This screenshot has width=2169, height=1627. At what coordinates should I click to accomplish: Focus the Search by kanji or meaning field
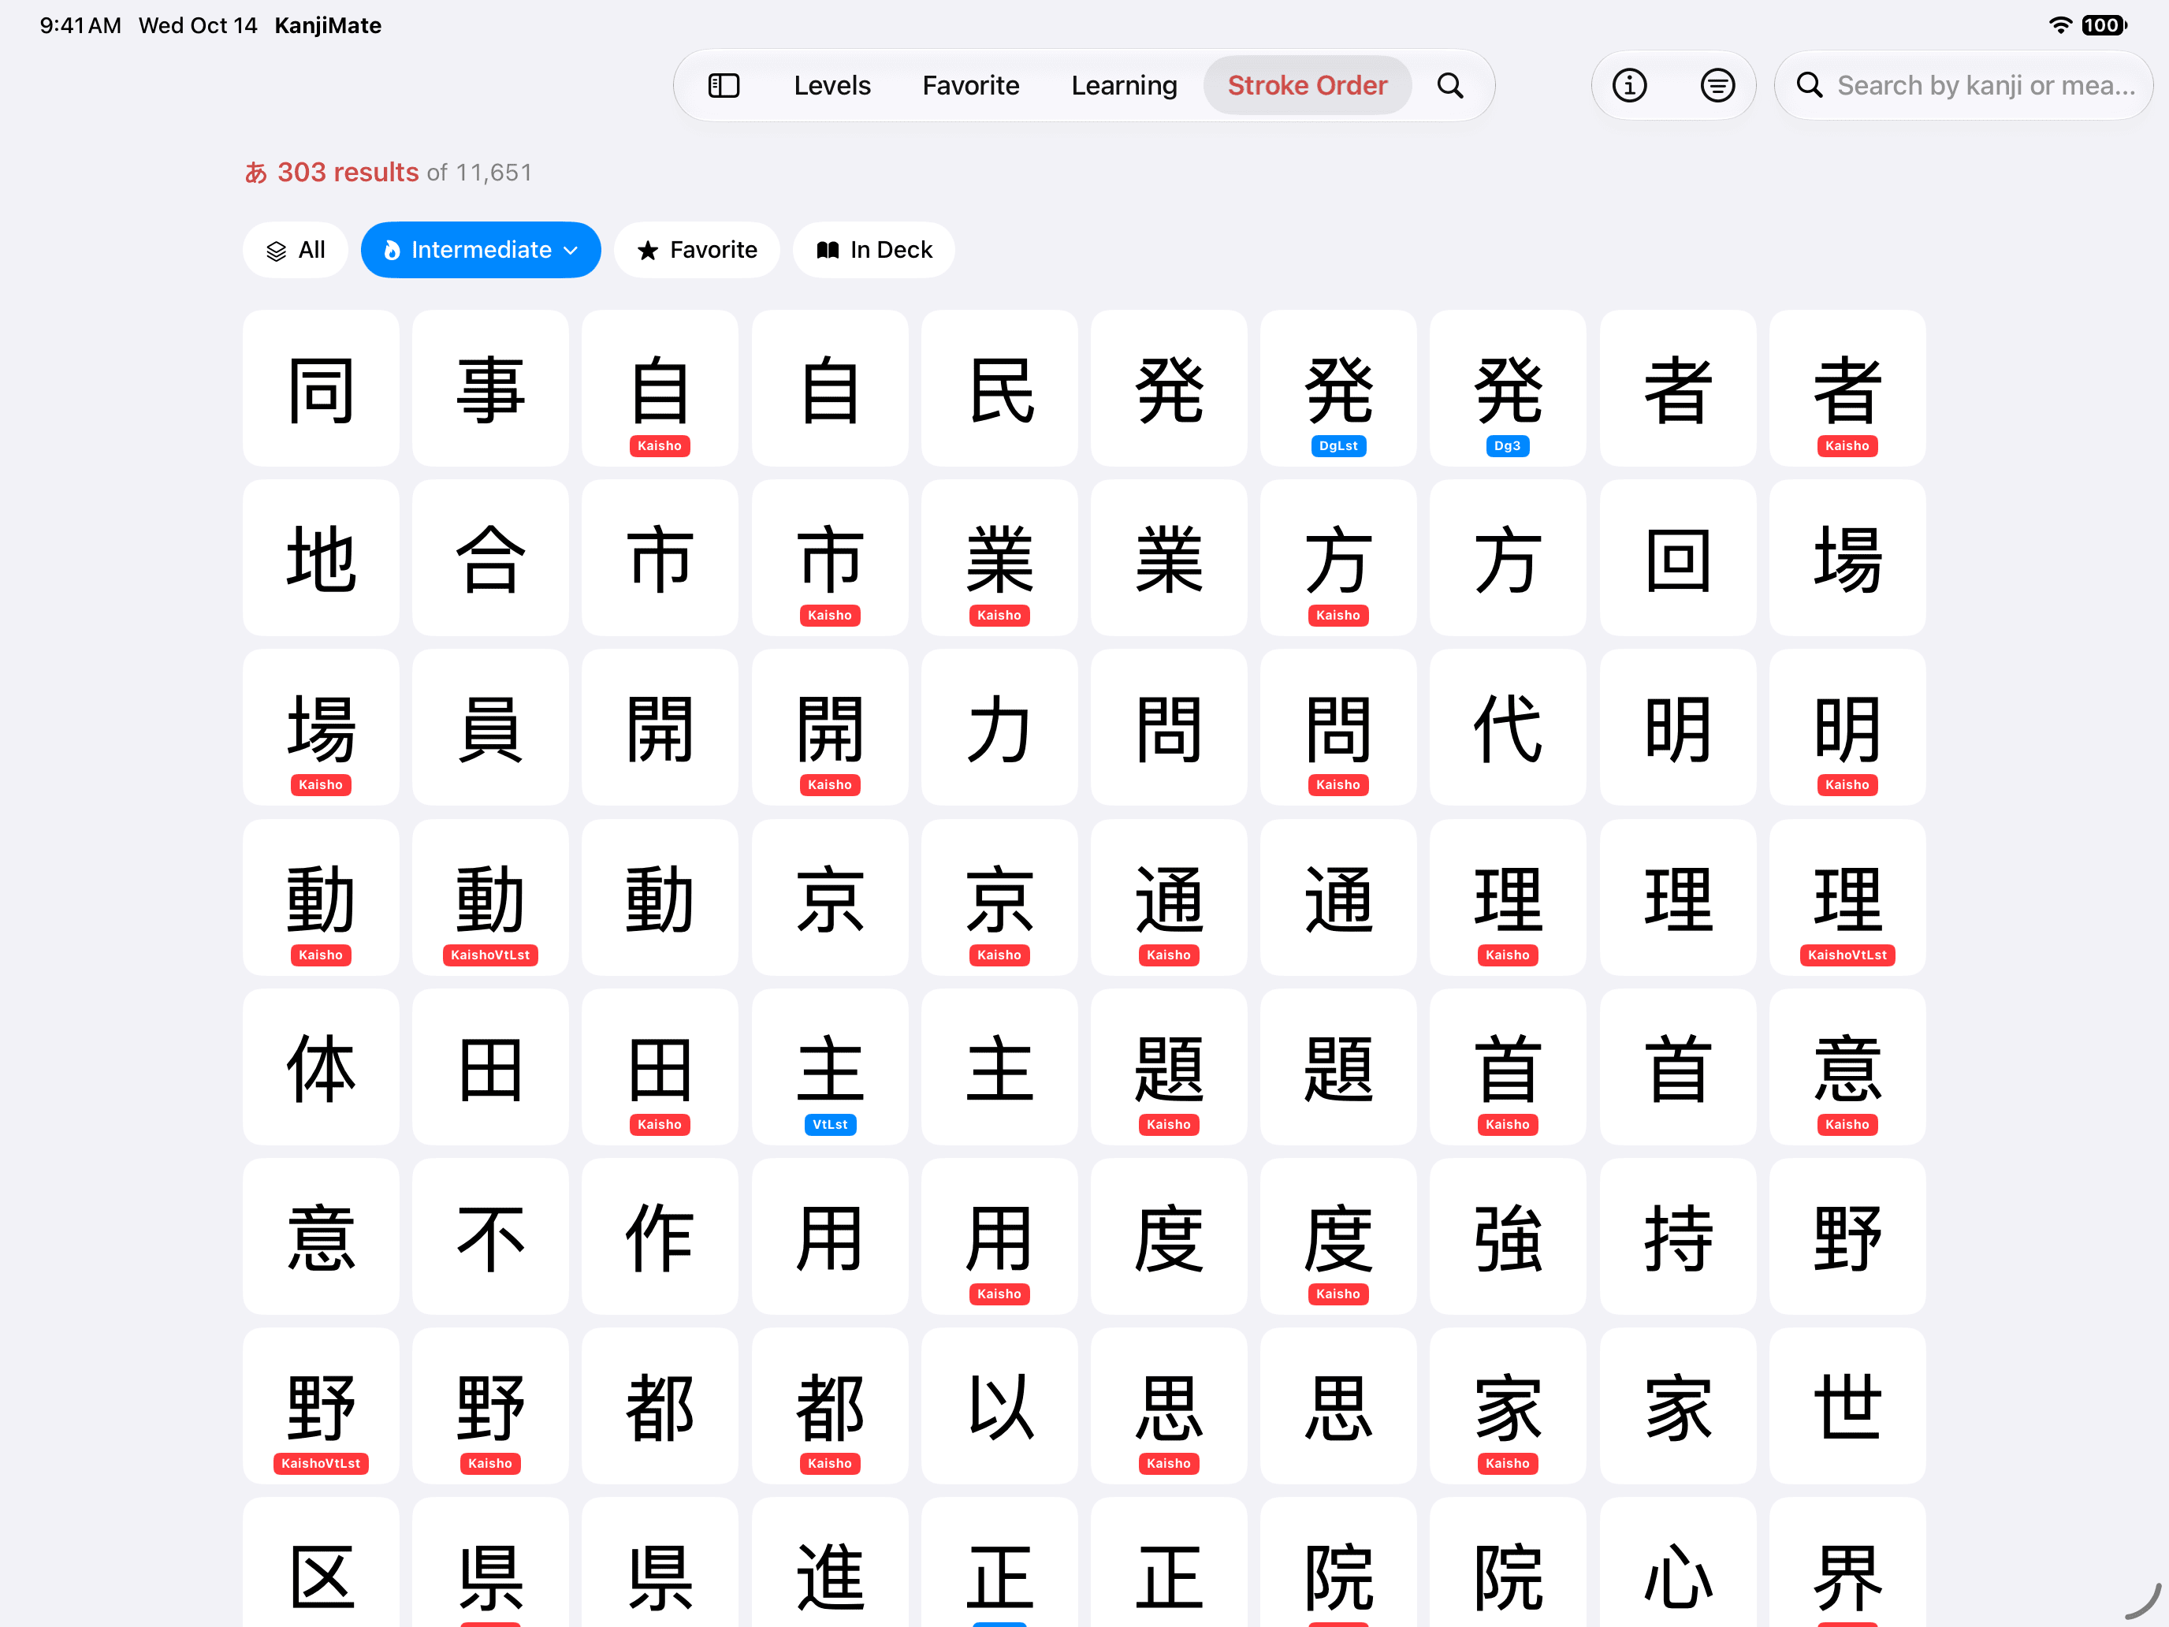(1963, 85)
